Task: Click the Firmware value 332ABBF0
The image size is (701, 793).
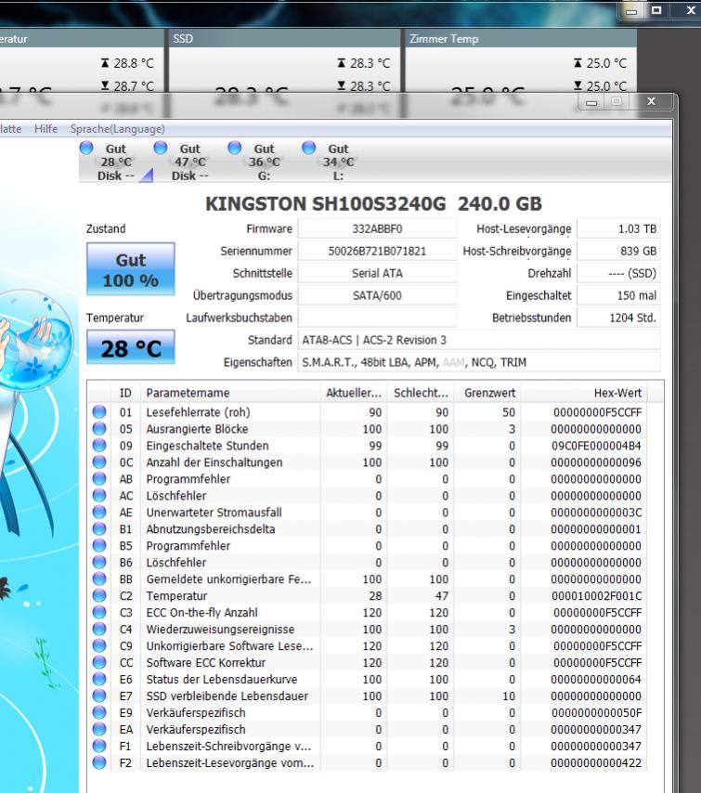Action: tap(377, 228)
